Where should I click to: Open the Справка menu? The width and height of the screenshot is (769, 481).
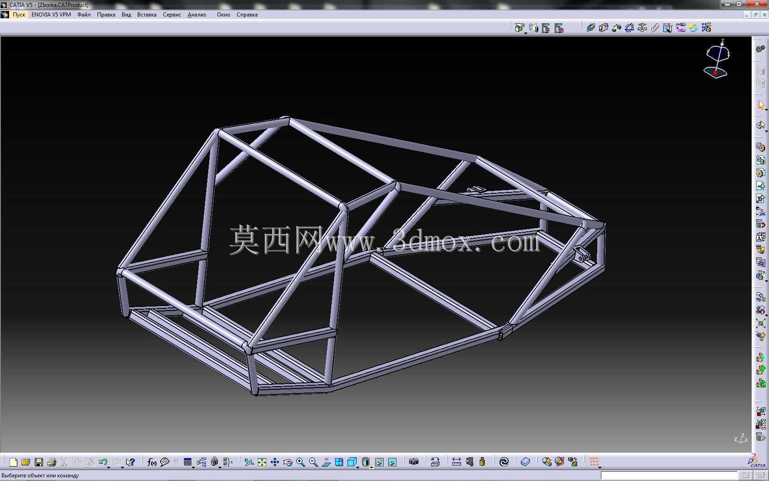pyautogui.click(x=247, y=15)
